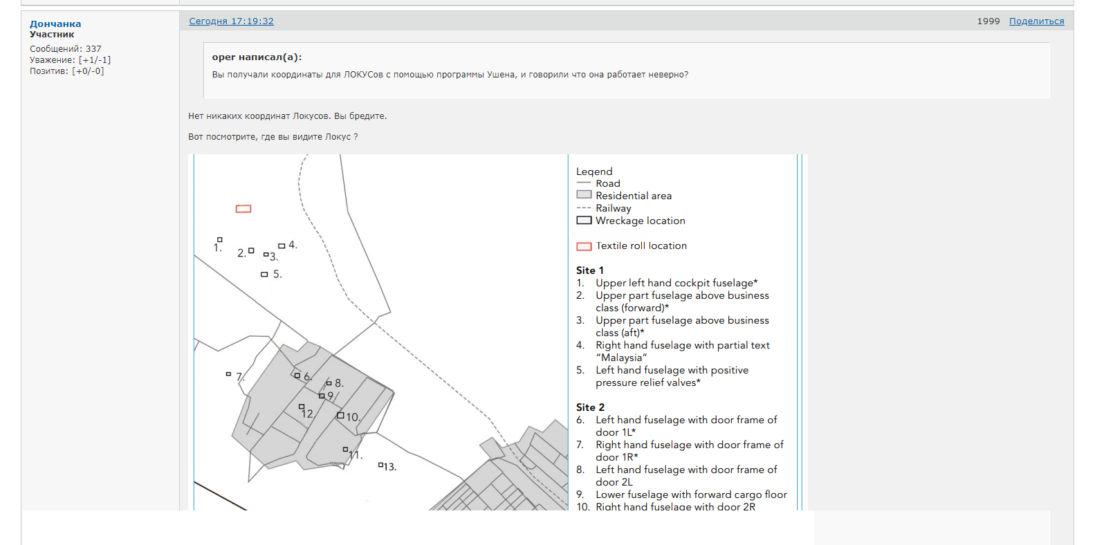Click wreckage marker 9 on the map

[322, 396]
